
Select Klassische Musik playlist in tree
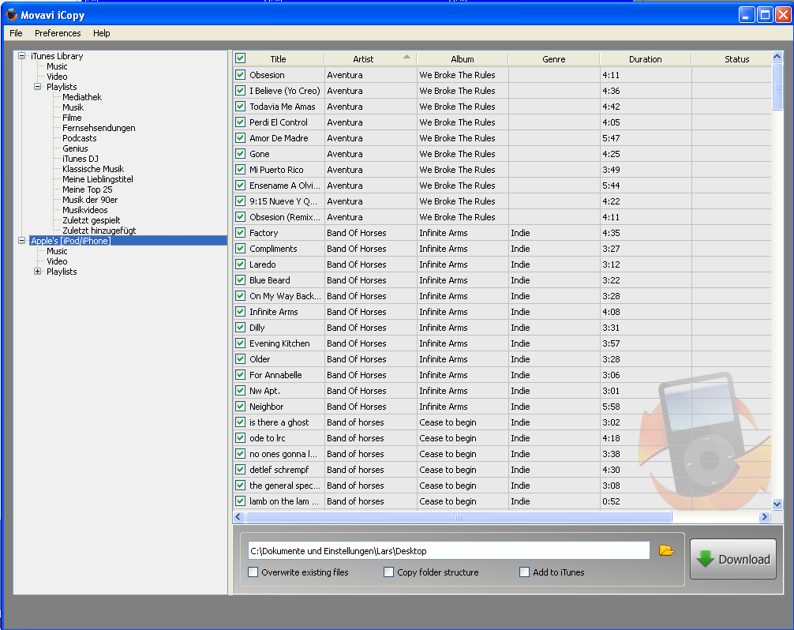pos(93,169)
